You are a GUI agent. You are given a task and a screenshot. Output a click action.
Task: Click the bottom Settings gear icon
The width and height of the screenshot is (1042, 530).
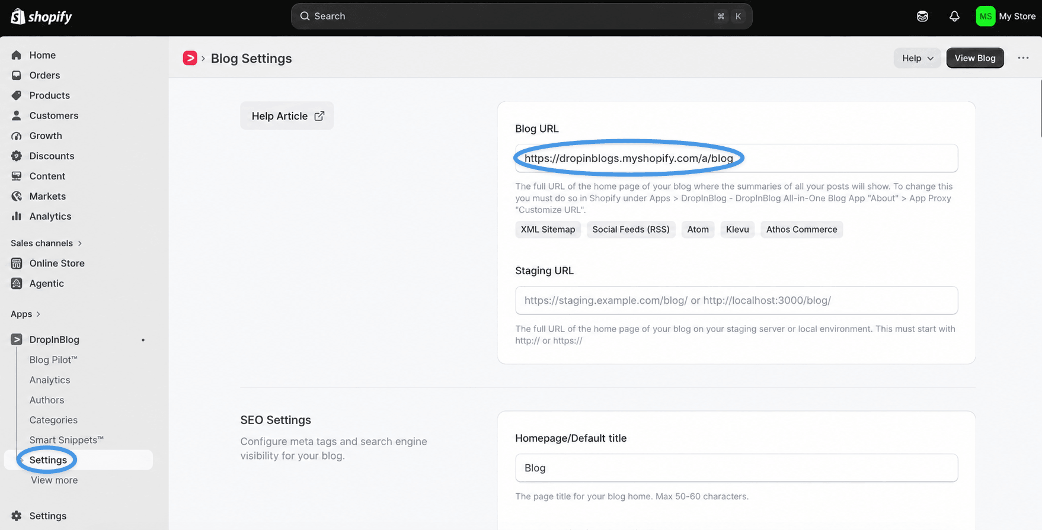pos(17,516)
